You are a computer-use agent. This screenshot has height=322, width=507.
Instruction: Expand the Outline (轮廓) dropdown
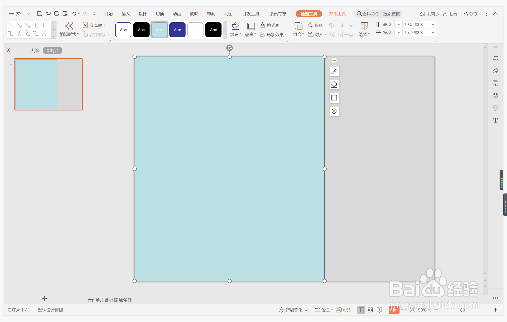click(250, 35)
